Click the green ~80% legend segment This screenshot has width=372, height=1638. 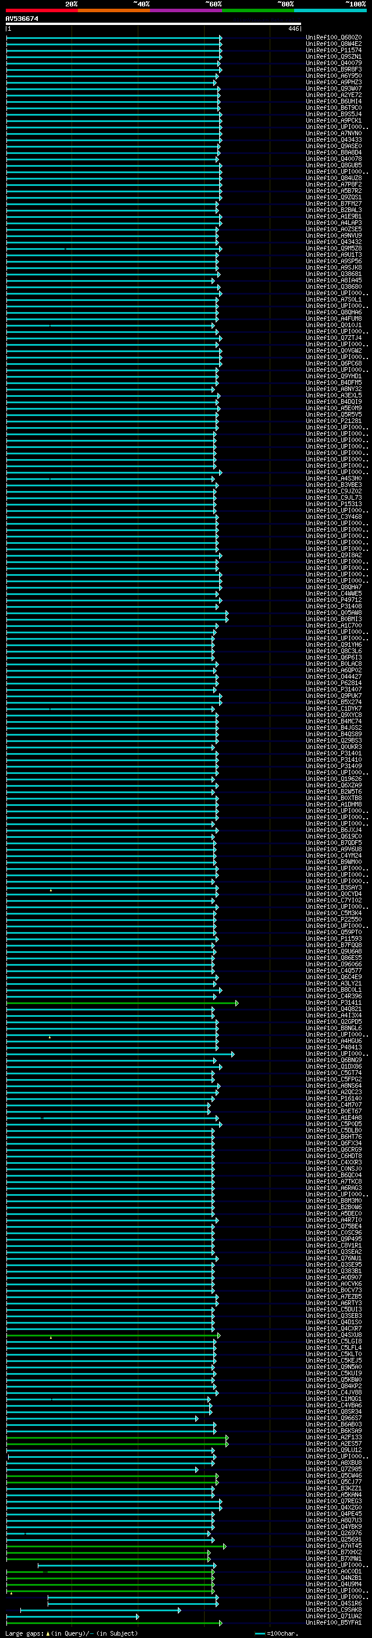258,10
